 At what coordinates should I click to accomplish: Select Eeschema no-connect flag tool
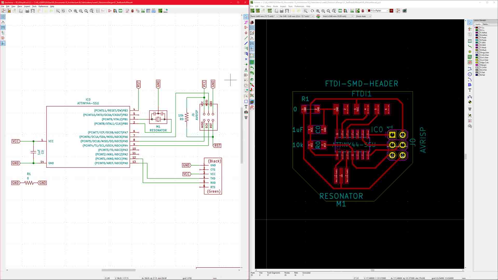[x=246, y=59]
